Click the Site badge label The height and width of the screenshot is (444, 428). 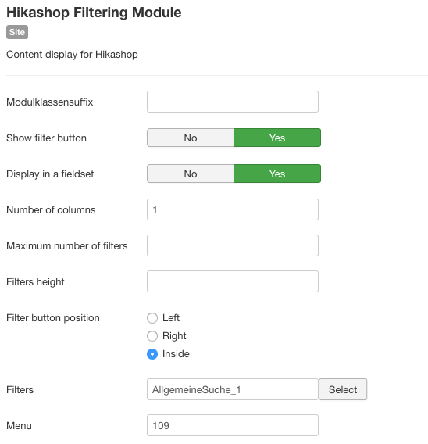click(17, 32)
